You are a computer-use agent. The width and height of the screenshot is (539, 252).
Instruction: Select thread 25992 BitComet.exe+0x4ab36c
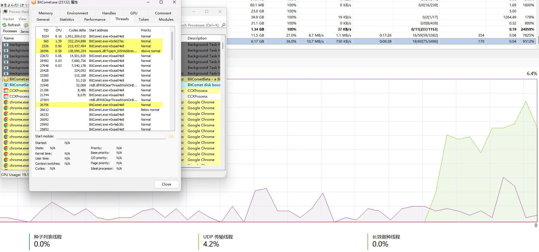point(99,124)
